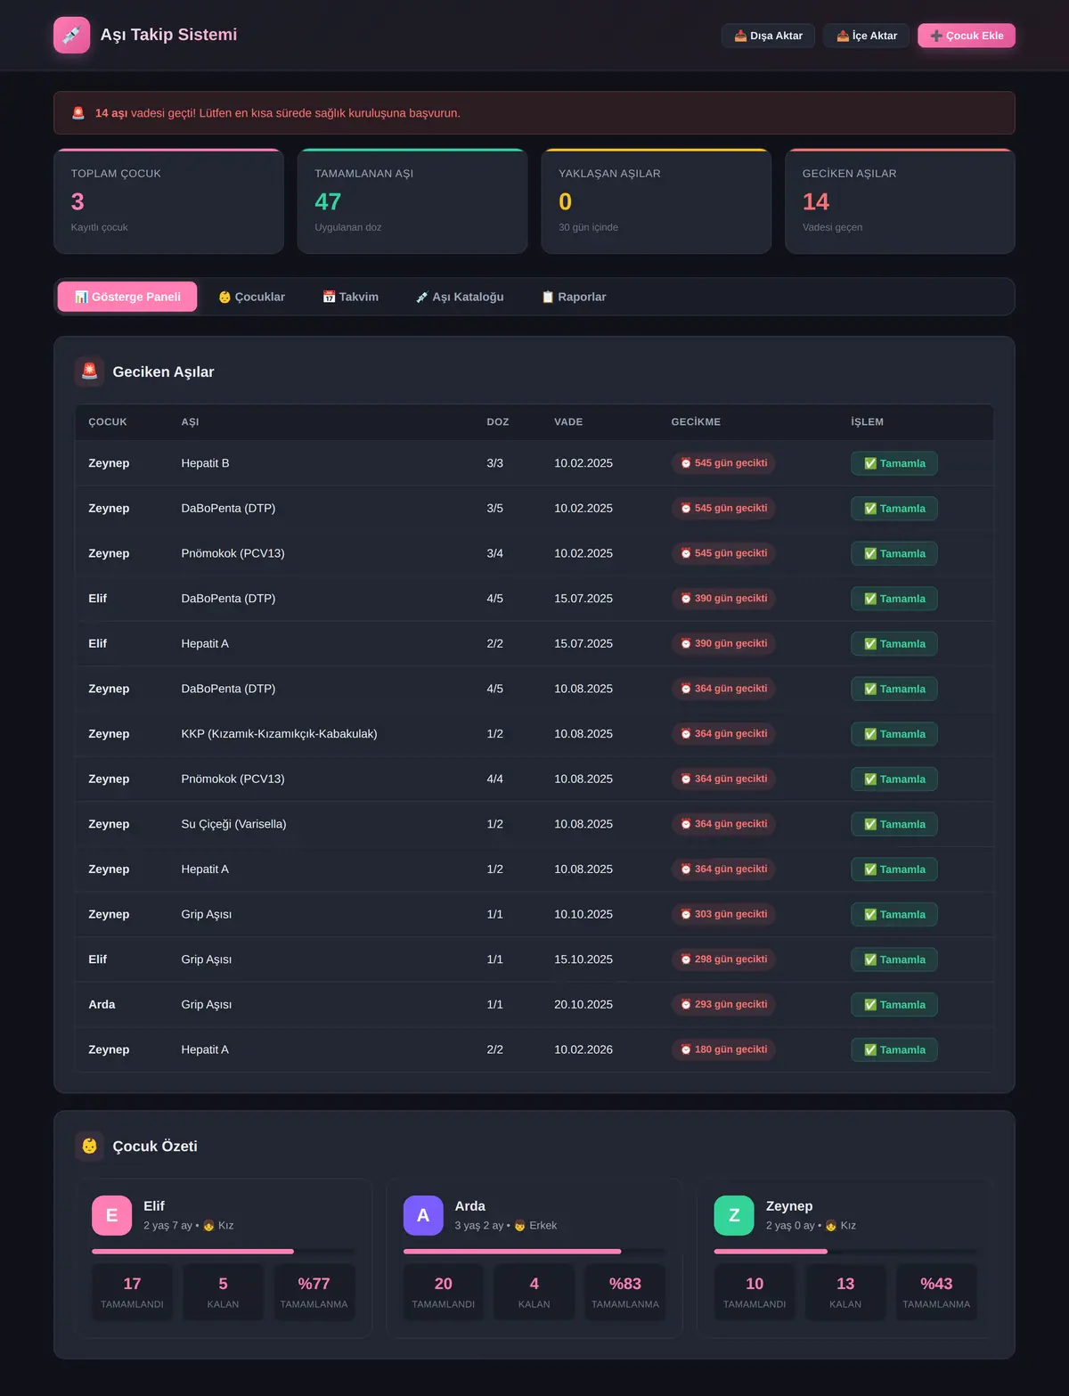Select the Geciken Aşılar stat card showing 14
Screen dimensions: 1069x1396
click(900, 201)
